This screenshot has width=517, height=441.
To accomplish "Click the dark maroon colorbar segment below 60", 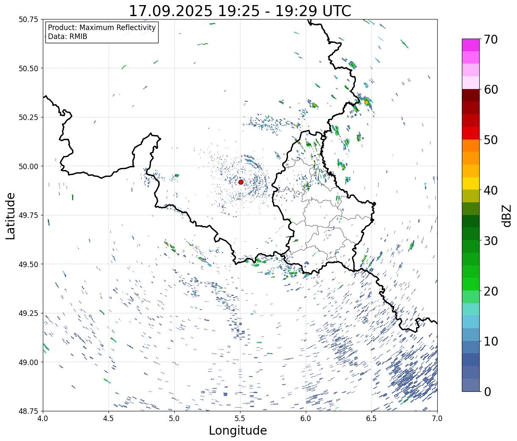I will click(x=471, y=95).
